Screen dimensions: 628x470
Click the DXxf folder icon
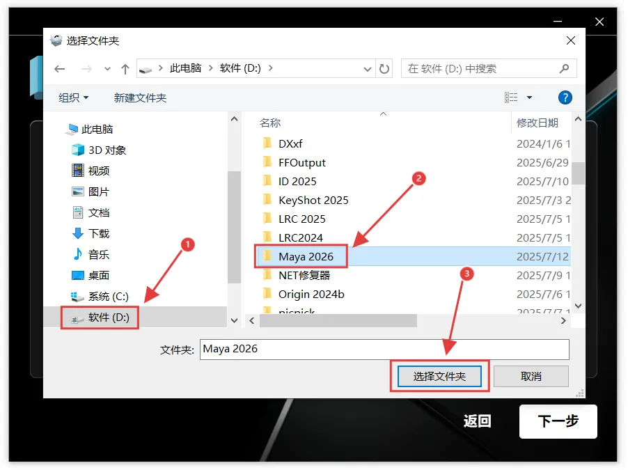pos(267,143)
